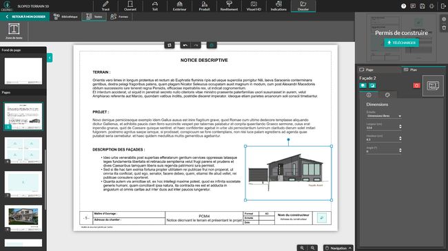Click Retour à mon dossier button

[x=25, y=17]
